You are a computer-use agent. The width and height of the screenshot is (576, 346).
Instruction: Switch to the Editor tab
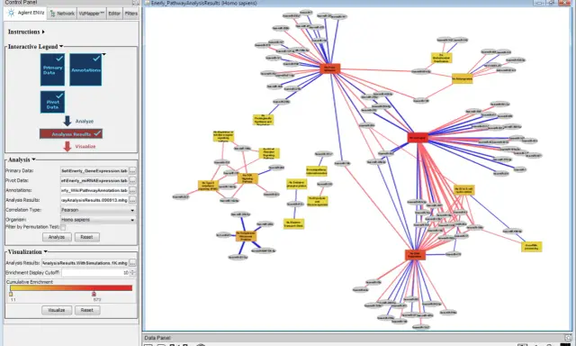[x=114, y=14]
